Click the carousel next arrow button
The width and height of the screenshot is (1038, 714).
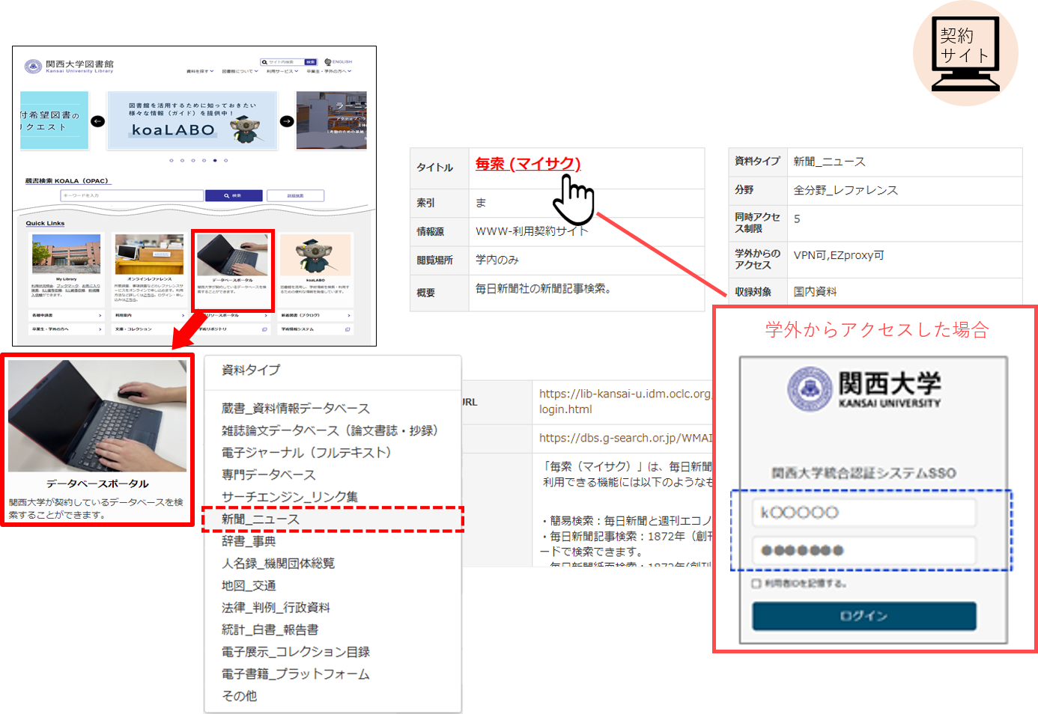pyautogui.click(x=287, y=121)
